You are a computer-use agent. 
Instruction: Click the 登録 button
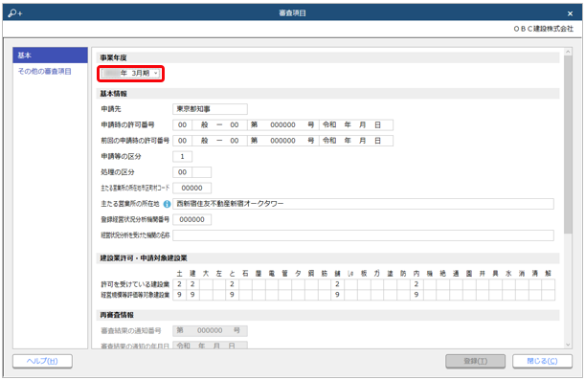point(475,361)
